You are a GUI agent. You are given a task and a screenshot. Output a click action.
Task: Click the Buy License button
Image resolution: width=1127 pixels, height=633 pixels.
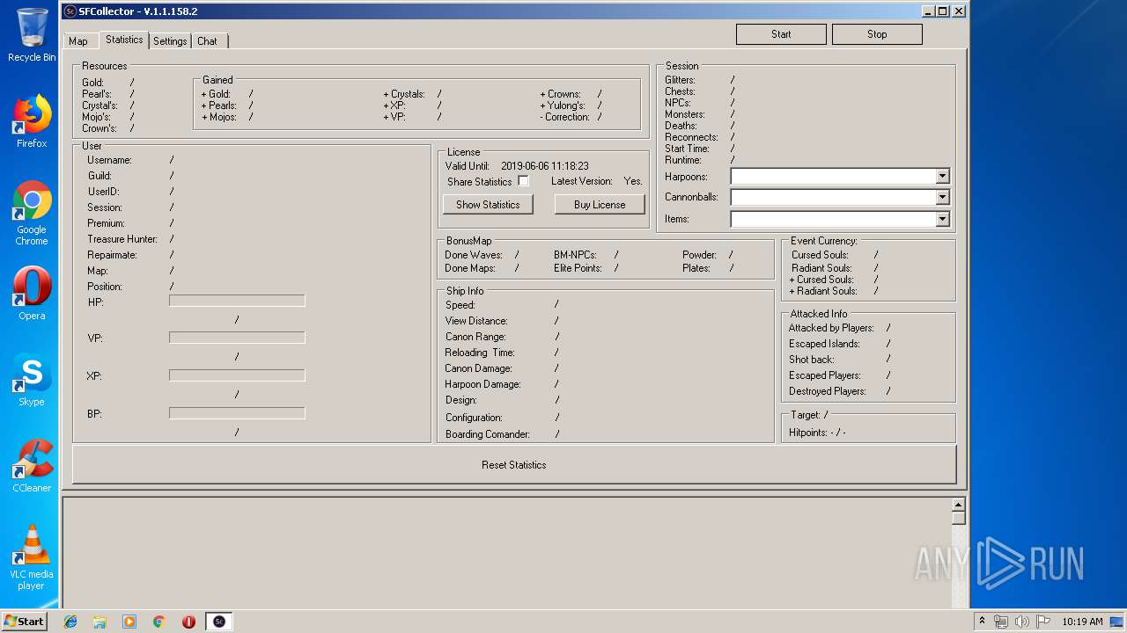(x=600, y=205)
